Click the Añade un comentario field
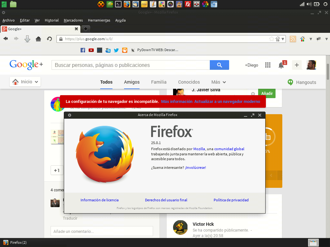This screenshot has height=247, width=330. [102, 231]
